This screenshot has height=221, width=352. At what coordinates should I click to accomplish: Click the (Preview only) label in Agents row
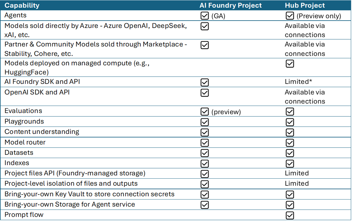(319, 16)
